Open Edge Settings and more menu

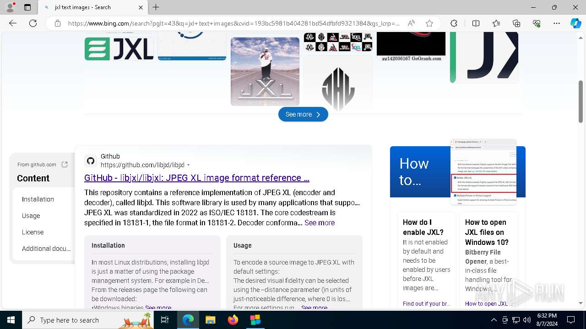(557, 23)
